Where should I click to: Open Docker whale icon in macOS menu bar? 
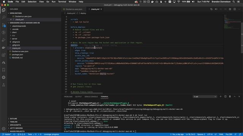point(153,2)
